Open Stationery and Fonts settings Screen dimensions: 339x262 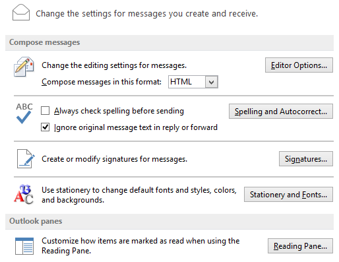coord(288,195)
